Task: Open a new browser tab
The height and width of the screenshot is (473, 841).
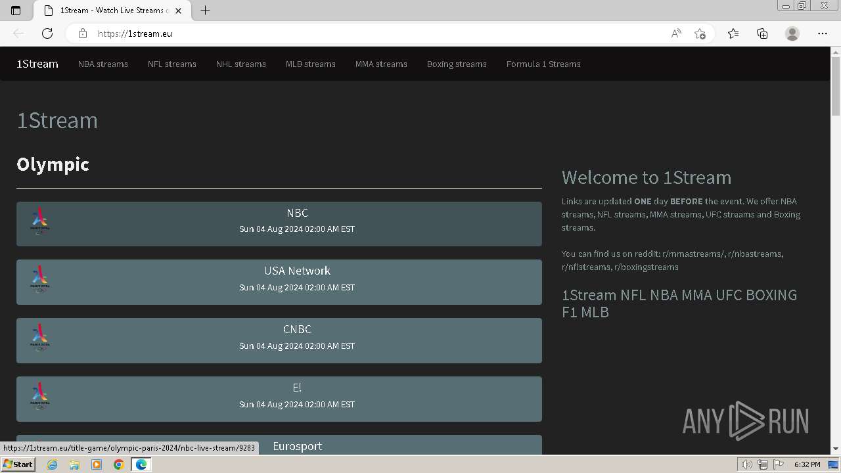Action: click(x=205, y=11)
